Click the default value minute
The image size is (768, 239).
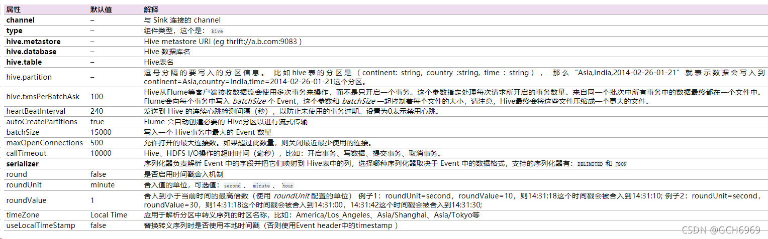pos(103,185)
